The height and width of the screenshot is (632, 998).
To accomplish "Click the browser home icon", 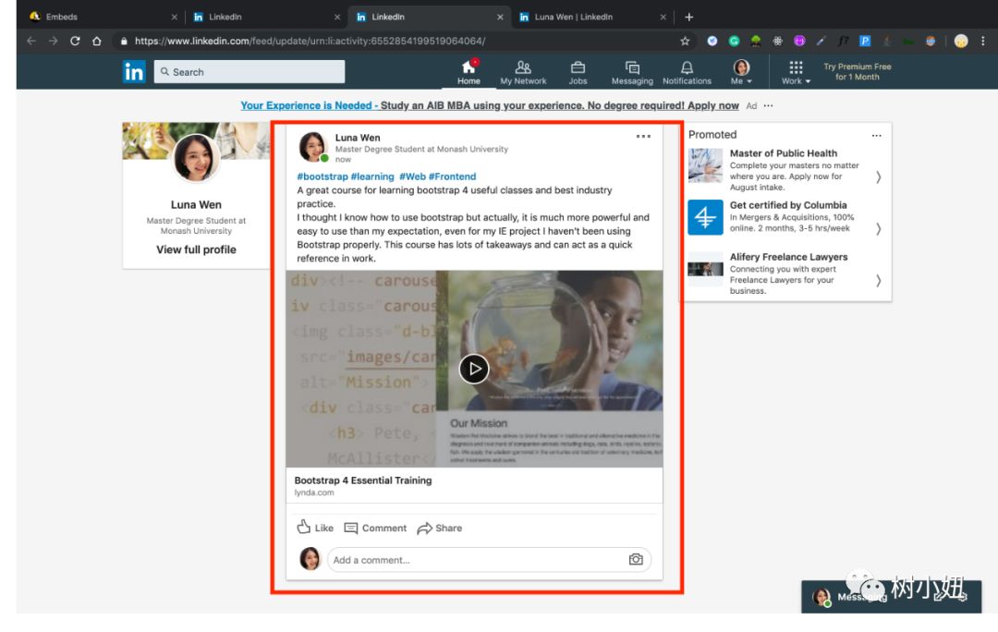I will (x=97, y=41).
